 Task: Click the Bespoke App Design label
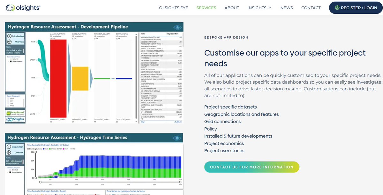coord(226,38)
